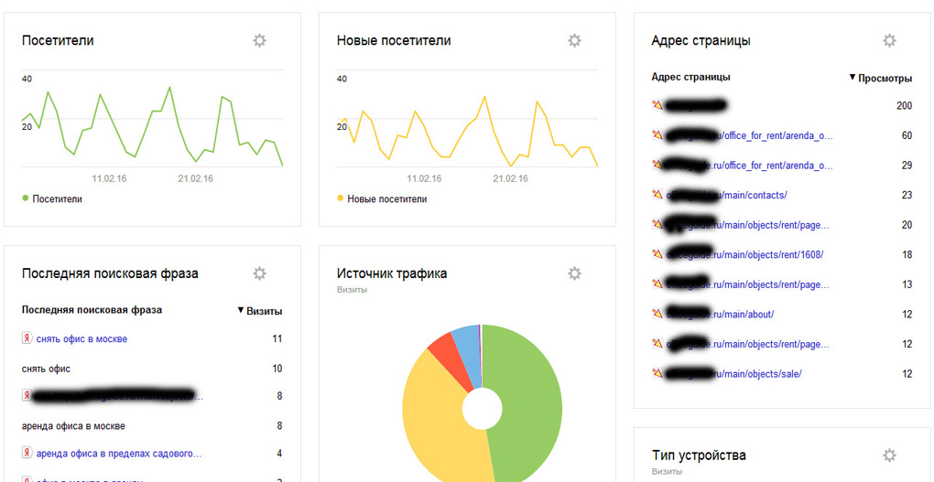
Task: Click external-link icon in row with 20 views
Action: click(657, 224)
